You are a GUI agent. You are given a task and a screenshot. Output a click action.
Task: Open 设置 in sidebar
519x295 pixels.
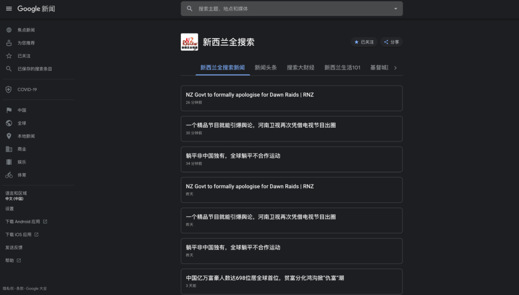10,209
